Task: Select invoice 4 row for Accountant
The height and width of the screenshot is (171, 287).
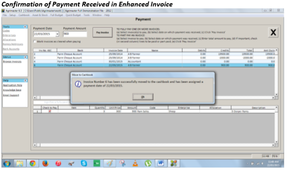Action: click(154, 62)
